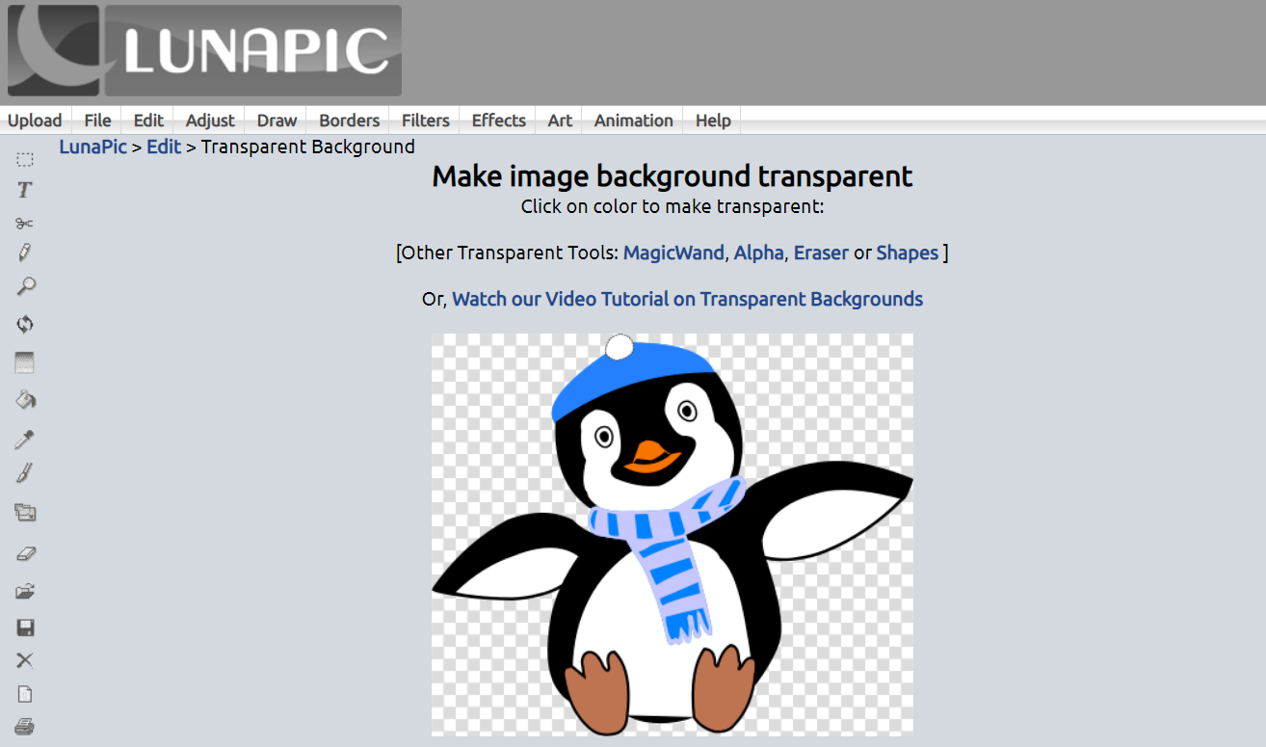Open the Filters menu

coord(426,120)
